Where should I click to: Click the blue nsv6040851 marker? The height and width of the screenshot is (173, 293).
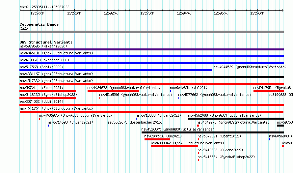click(171, 91)
